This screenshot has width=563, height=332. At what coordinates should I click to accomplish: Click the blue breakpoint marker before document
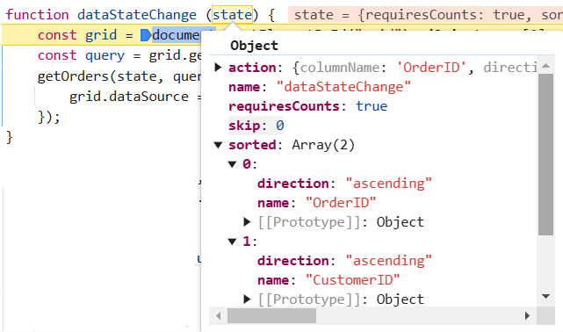[146, 35]
